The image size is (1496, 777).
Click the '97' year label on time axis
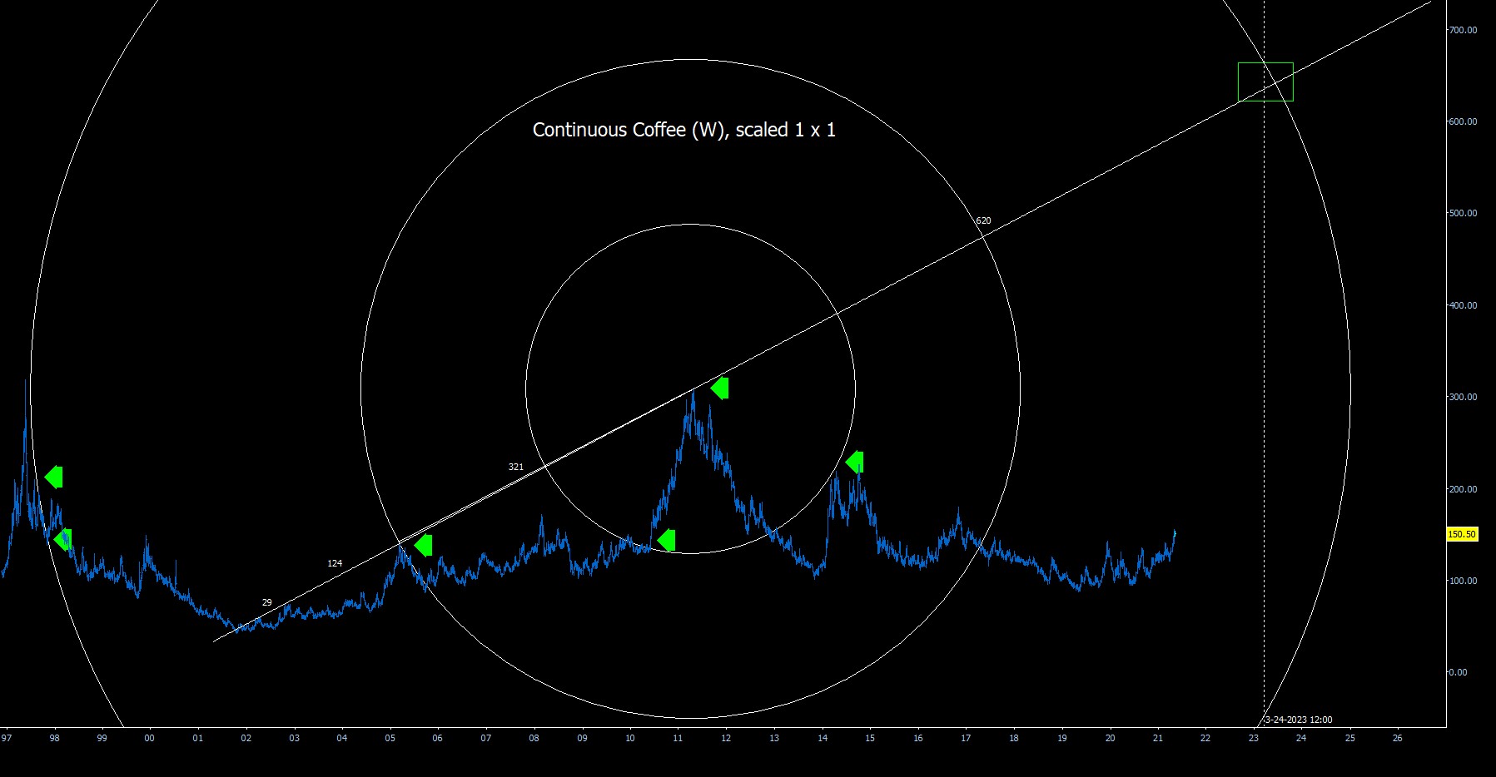pos(6,738)
